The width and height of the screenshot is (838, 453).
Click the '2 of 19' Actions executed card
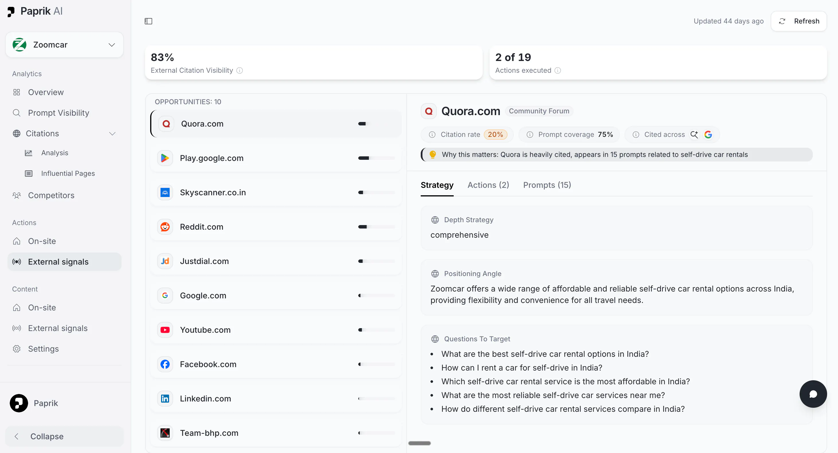pos(658,63)
